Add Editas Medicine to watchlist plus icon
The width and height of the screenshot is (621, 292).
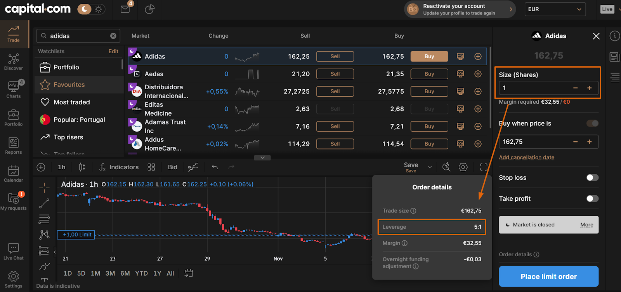click(x=478, y=109)
